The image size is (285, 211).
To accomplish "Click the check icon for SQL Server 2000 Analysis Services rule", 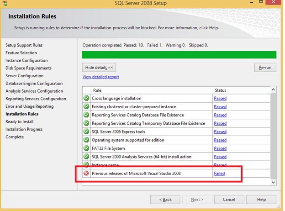I will pyautogui.click(x=86, y=157).
